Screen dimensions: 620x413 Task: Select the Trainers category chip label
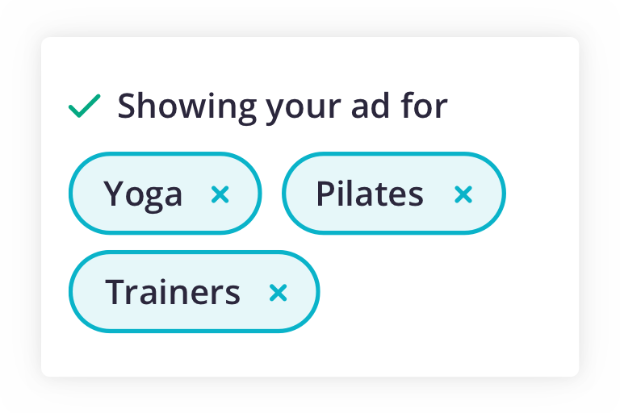173,293
